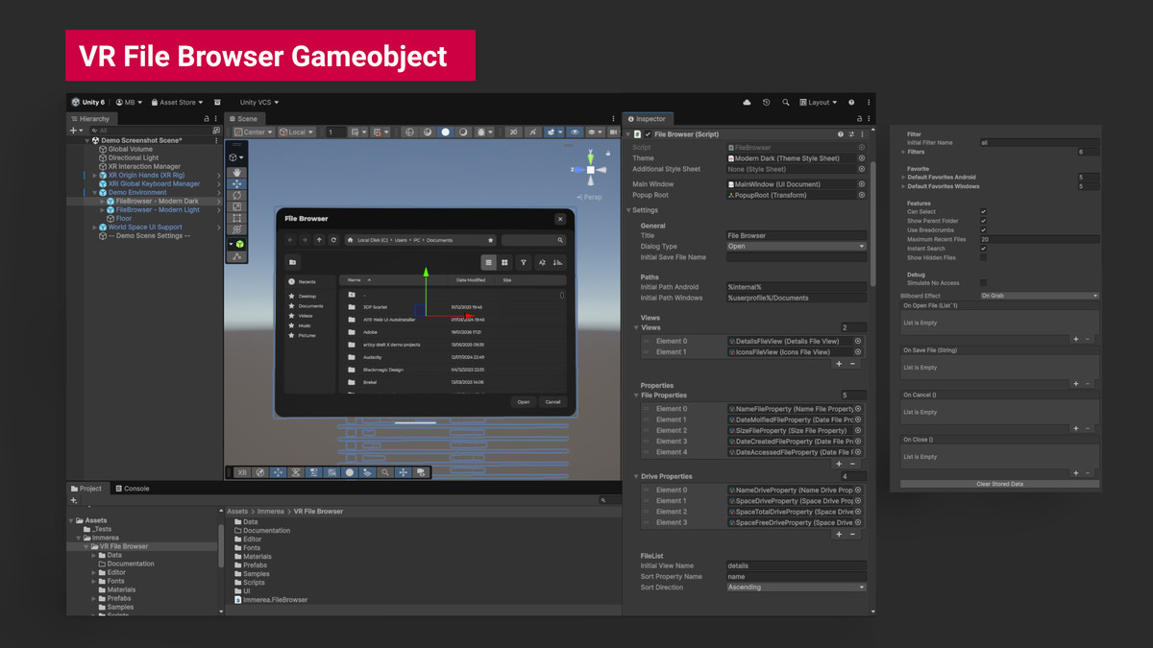Screen dimensions: 1153x648
Task: Expand XR Origin Hands (XR Rig) item
Action: click(95, 175)
